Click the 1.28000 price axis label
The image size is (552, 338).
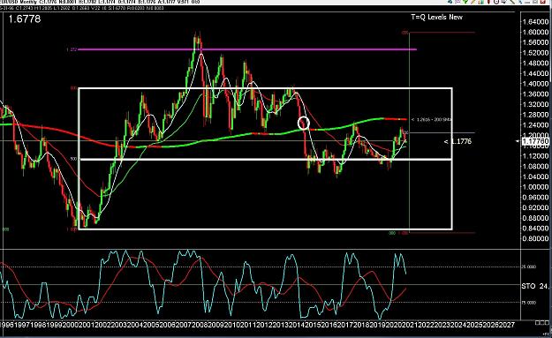tap(535, 115)
